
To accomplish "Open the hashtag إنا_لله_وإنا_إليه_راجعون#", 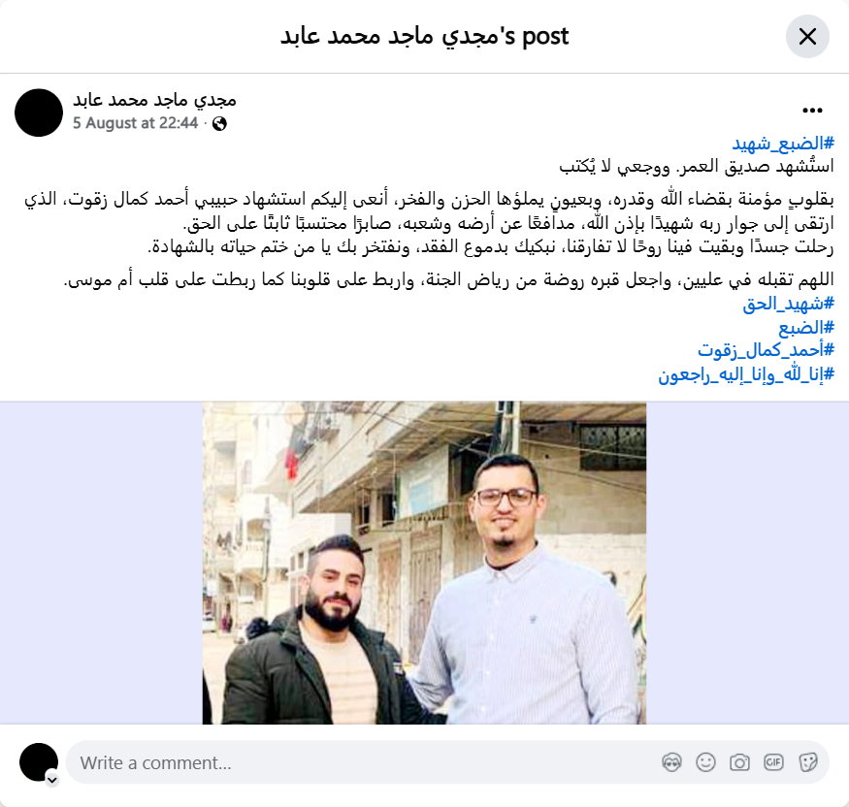I will 746,374.
